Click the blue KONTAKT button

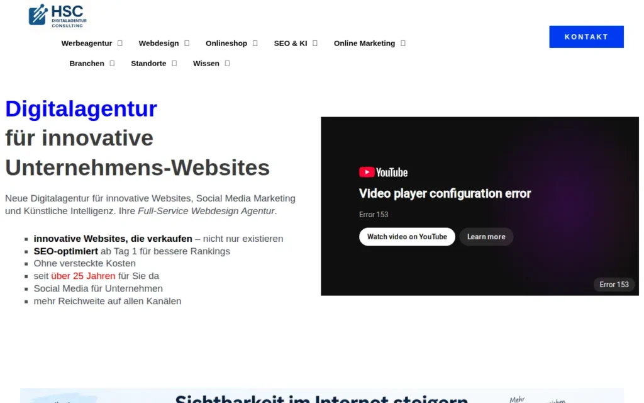[586, 37]
